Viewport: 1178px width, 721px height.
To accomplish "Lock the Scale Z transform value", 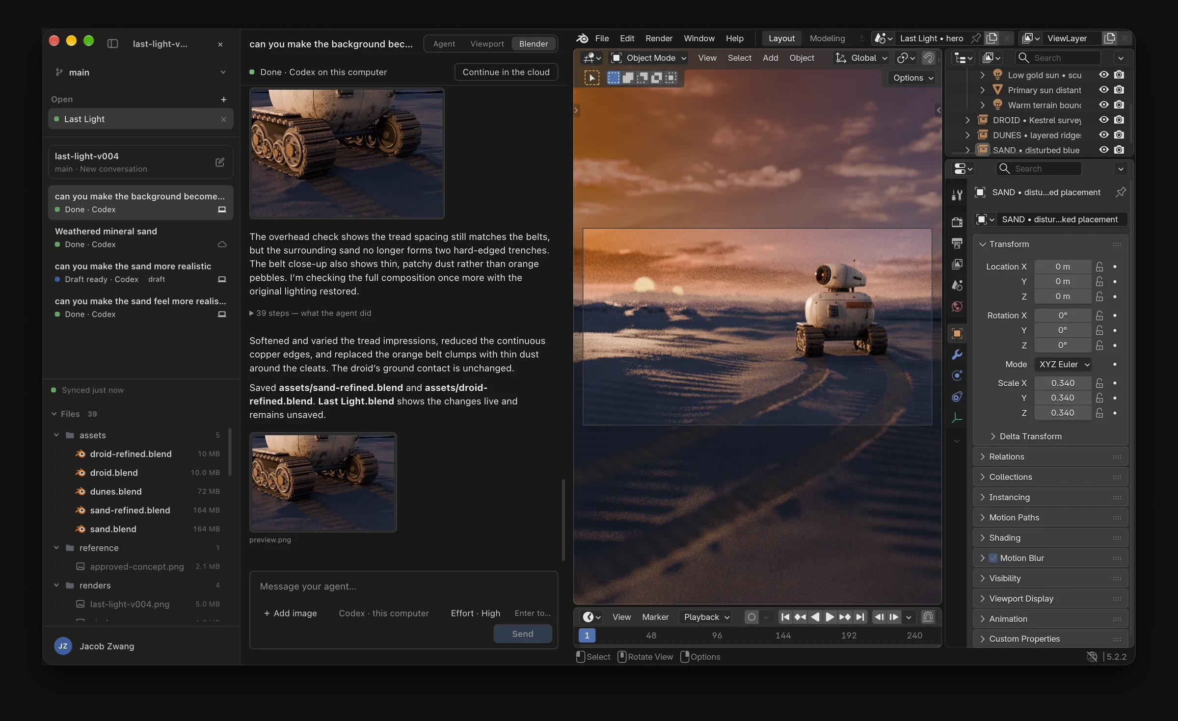I will (x=1099, y=413).
